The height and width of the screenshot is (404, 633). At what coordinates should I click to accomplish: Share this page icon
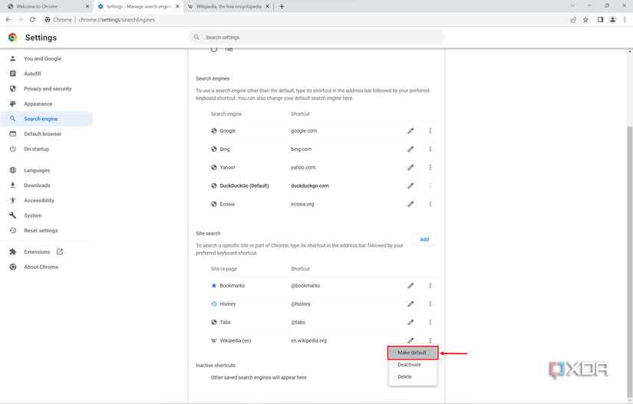coord(573,19)
